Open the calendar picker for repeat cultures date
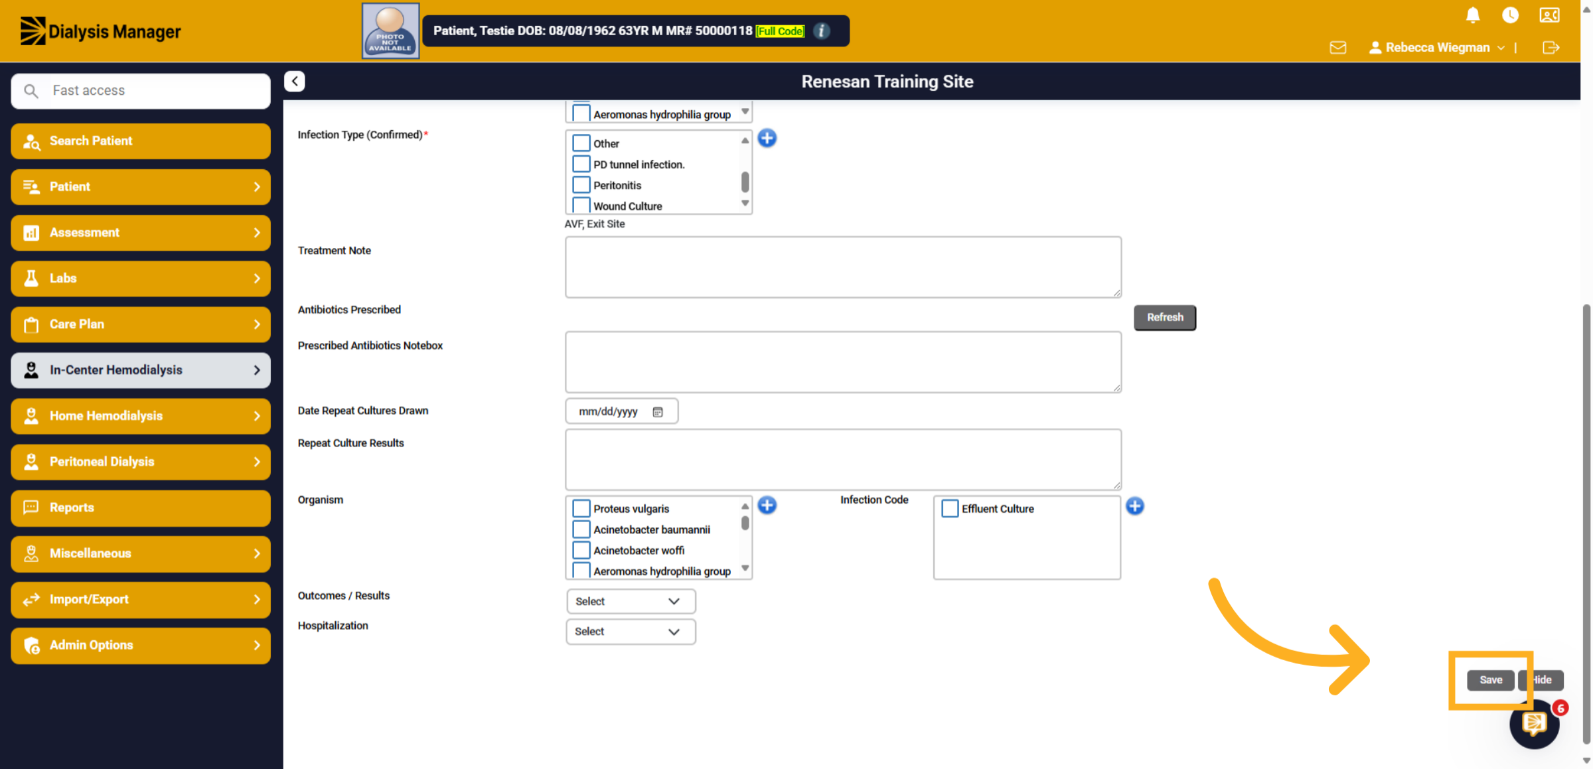 (x=657, y=412)
